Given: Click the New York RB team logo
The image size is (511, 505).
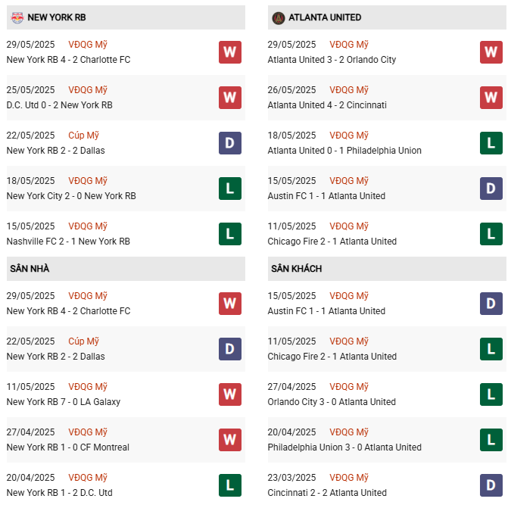Looking at the screenshot, I should (17, 17).
